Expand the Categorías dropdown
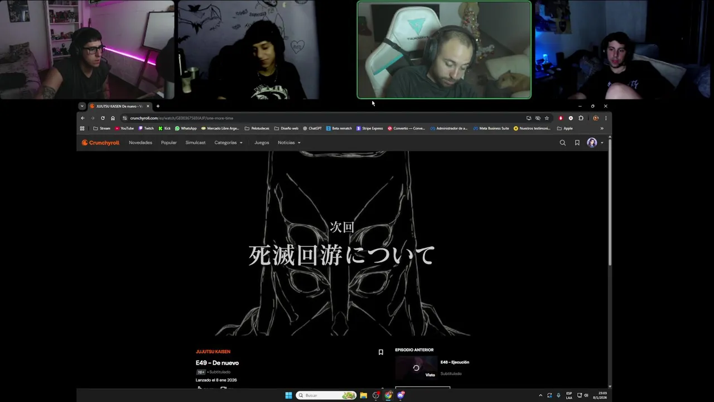 pos(229,142)
